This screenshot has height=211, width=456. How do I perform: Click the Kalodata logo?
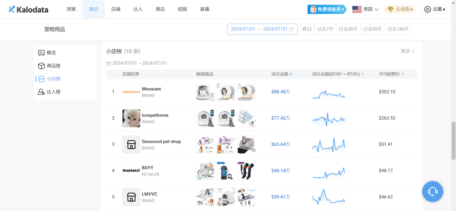tap(29, 9)
